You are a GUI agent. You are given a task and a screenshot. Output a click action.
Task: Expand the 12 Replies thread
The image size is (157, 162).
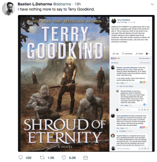[x=122, y=131]
